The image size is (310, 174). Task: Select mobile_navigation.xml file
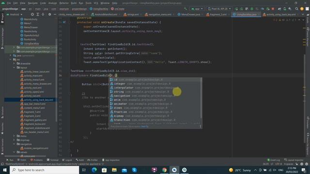point(34,148)
